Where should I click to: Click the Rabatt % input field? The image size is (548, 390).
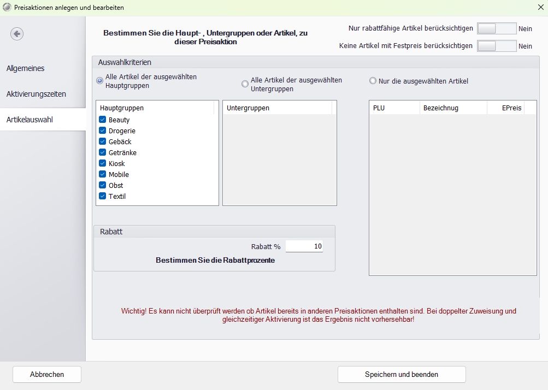click(304, 246)
